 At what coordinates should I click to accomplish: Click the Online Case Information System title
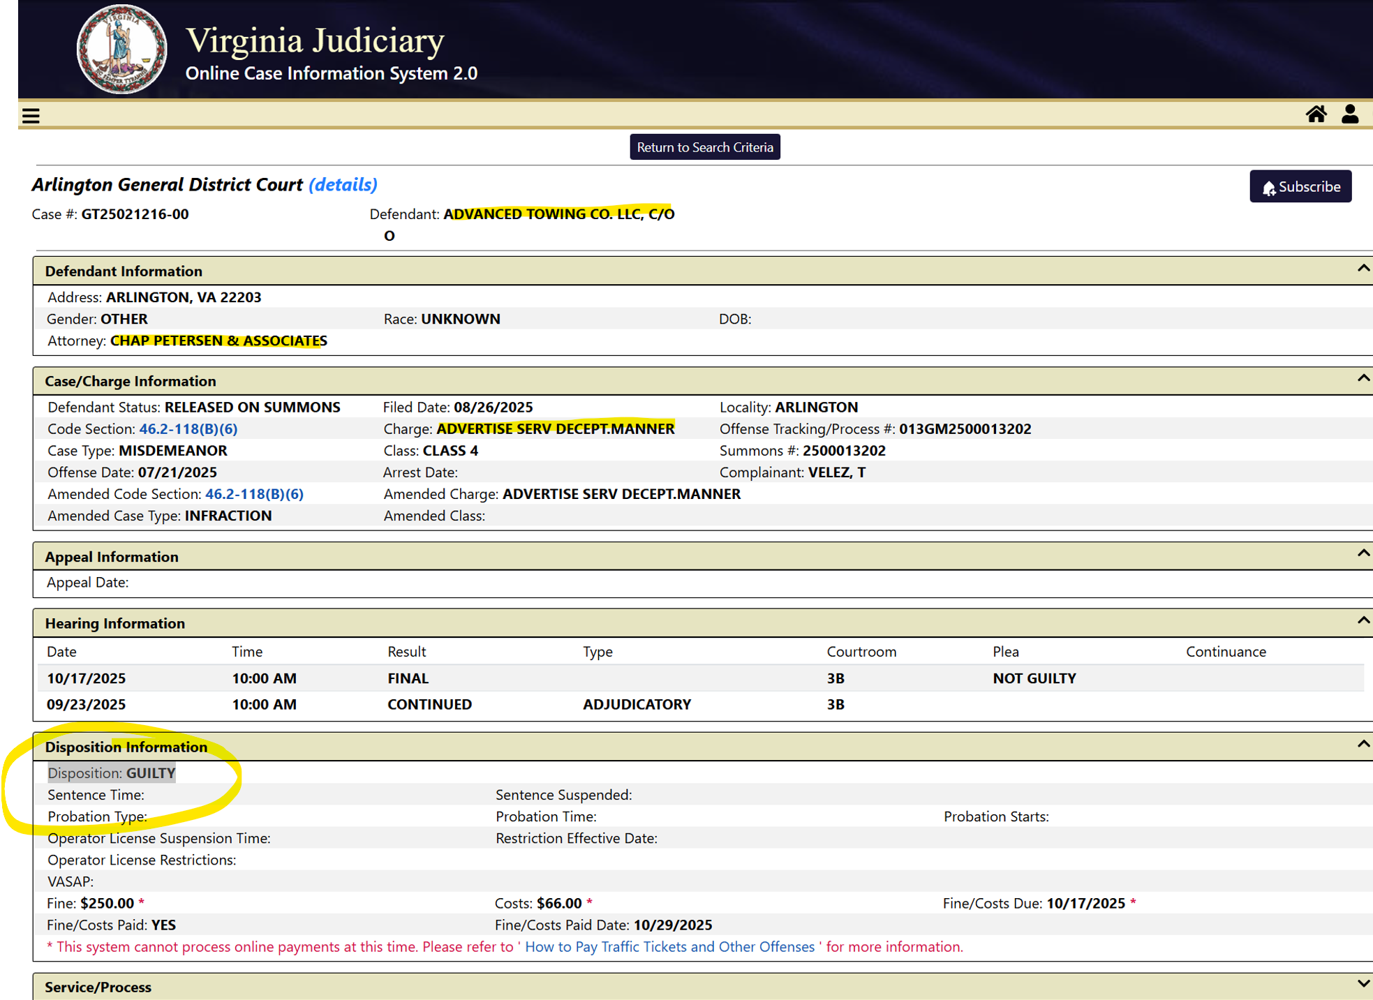pyautogui.click(x=331, y=73)
